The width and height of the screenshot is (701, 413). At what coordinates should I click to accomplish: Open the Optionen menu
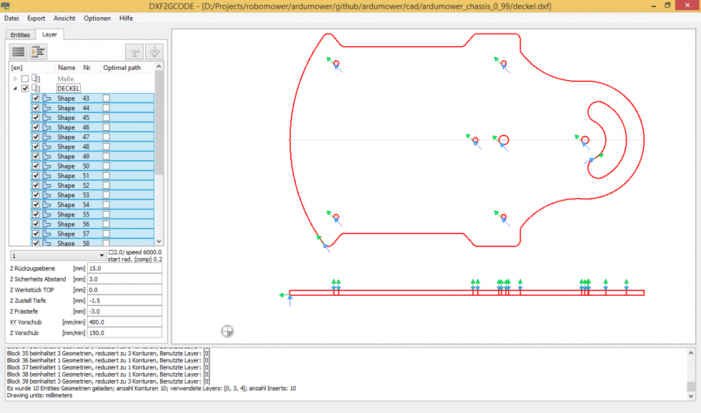(97, 18)
